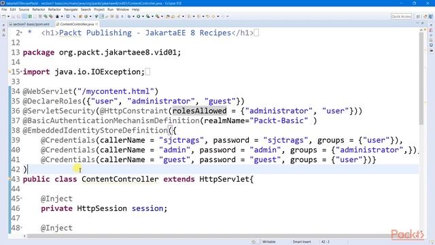Click the Toggle Mark Occurrences icon
The height and width of the screenshot is (245, 435).
pos(102,16)
